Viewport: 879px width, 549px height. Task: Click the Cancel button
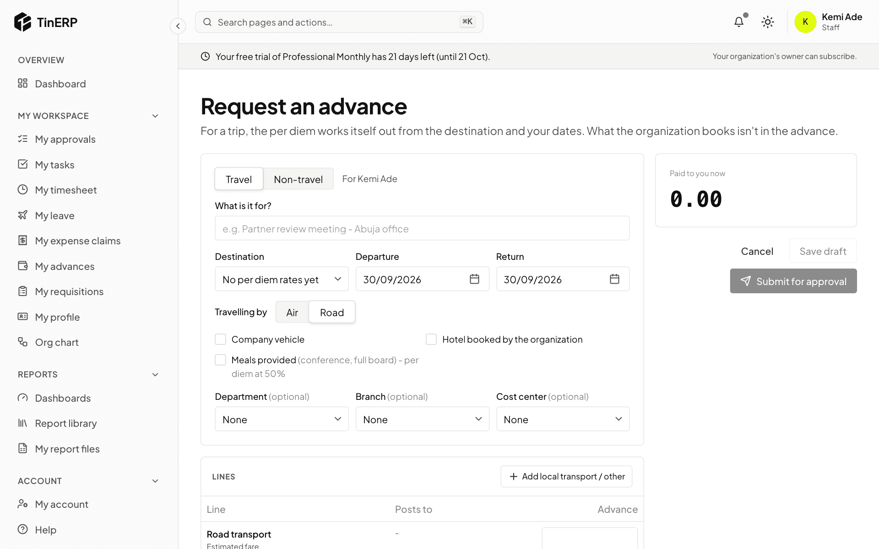click(x=757, y=251)
